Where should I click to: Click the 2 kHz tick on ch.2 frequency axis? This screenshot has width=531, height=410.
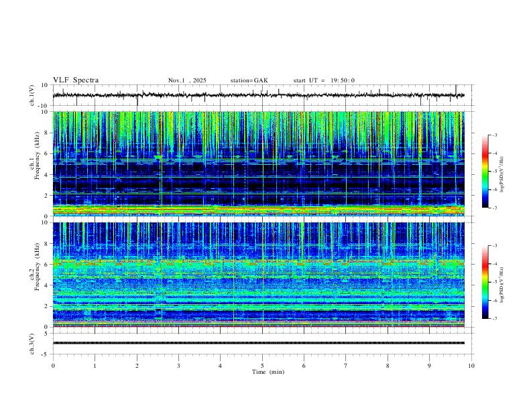coord(47,306)
